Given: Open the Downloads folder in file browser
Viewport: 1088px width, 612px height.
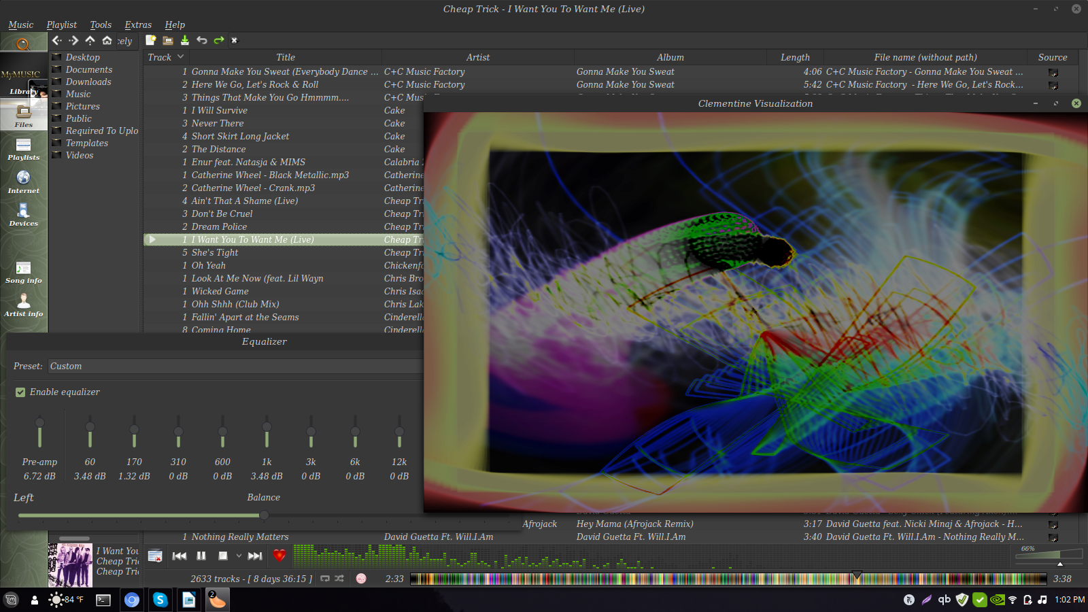Looking at the screenshot, I should (88, 82).
